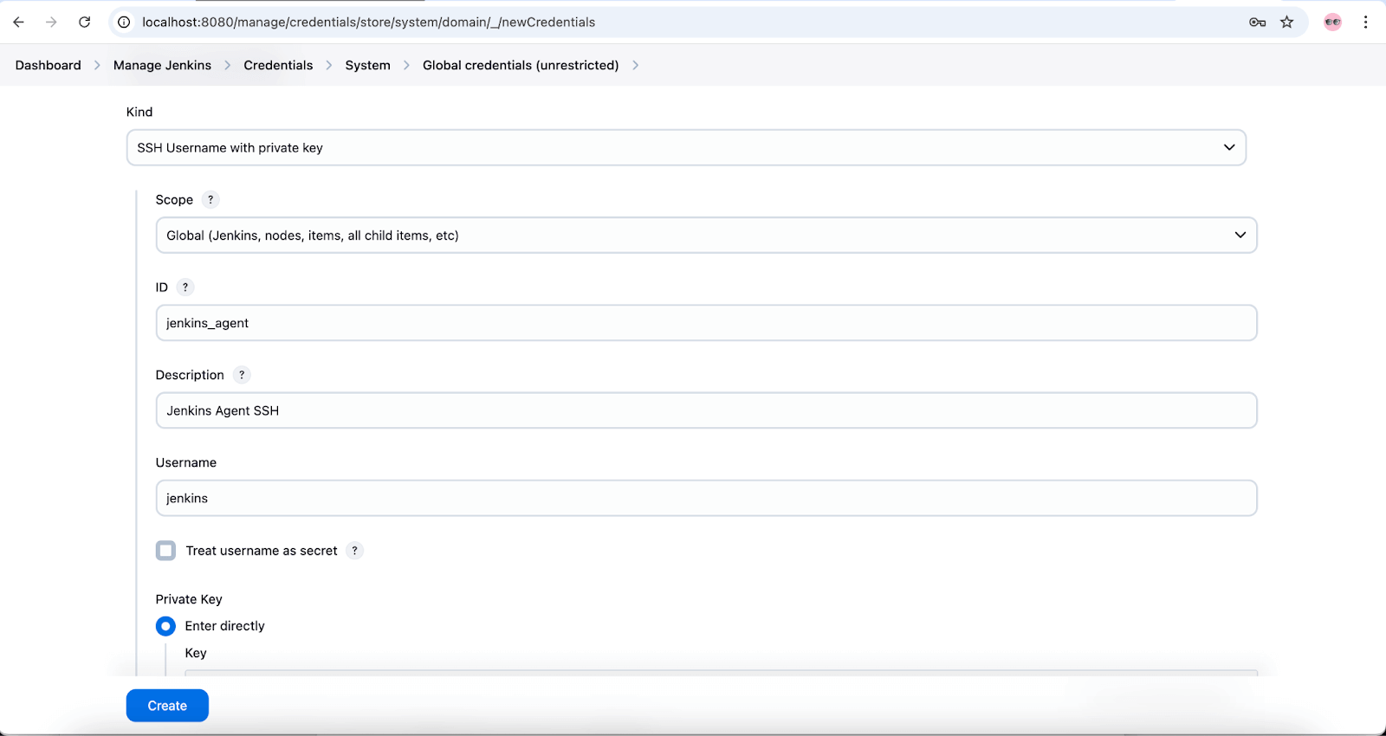The width and height of the screenshot is (1386, 736).
Task: Expand the chevron after System breadcrumb
Action: click(x=407, y=65)
